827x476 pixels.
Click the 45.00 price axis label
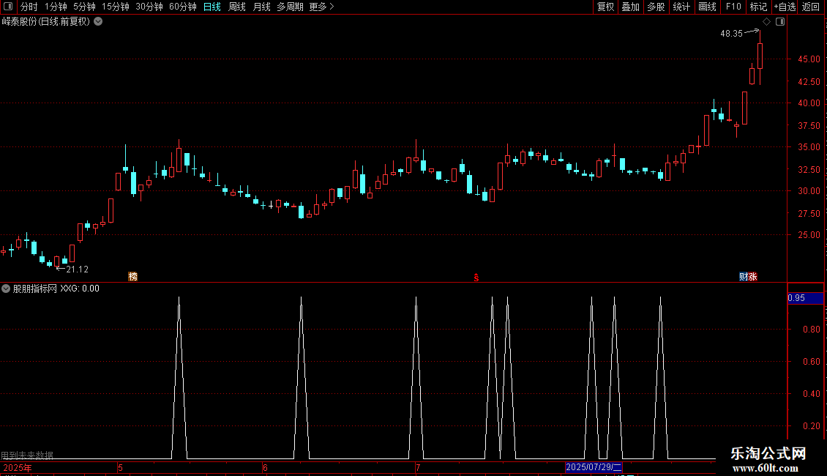click(809, 59)
